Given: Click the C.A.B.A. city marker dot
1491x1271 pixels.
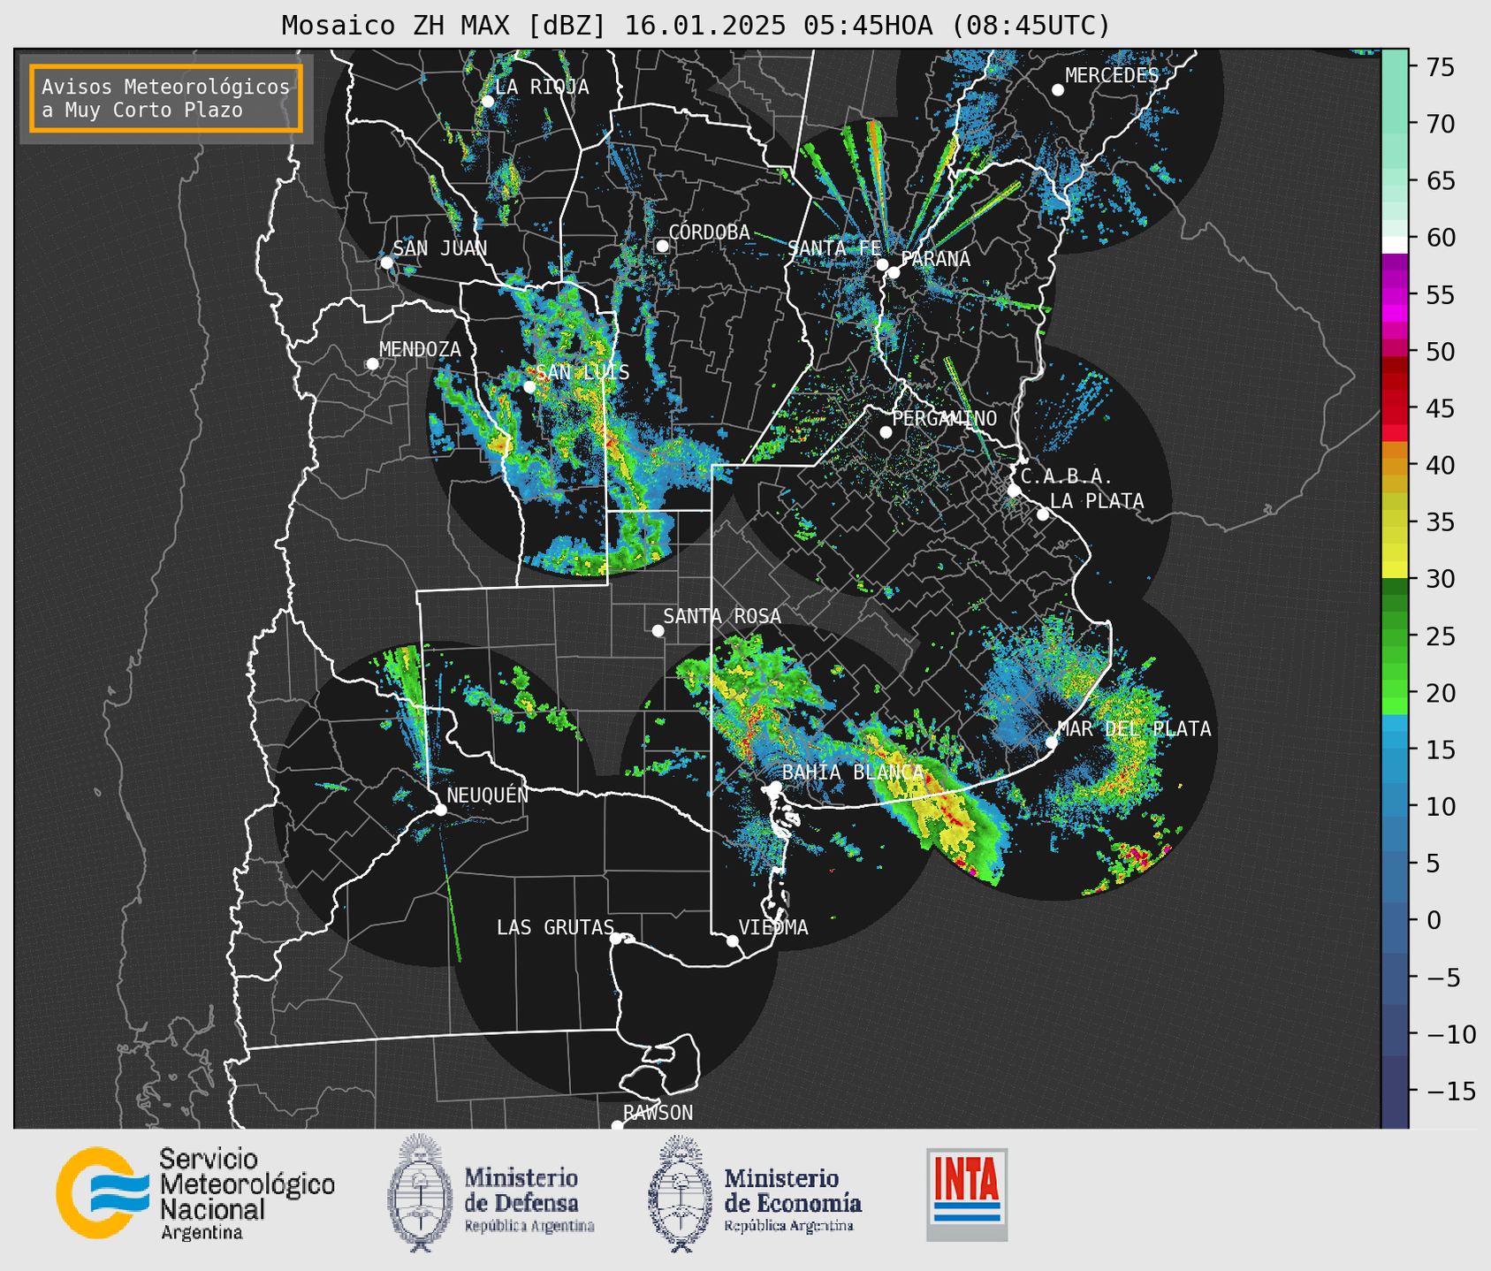Looking at the screenshot, I should click(1014, 491).
